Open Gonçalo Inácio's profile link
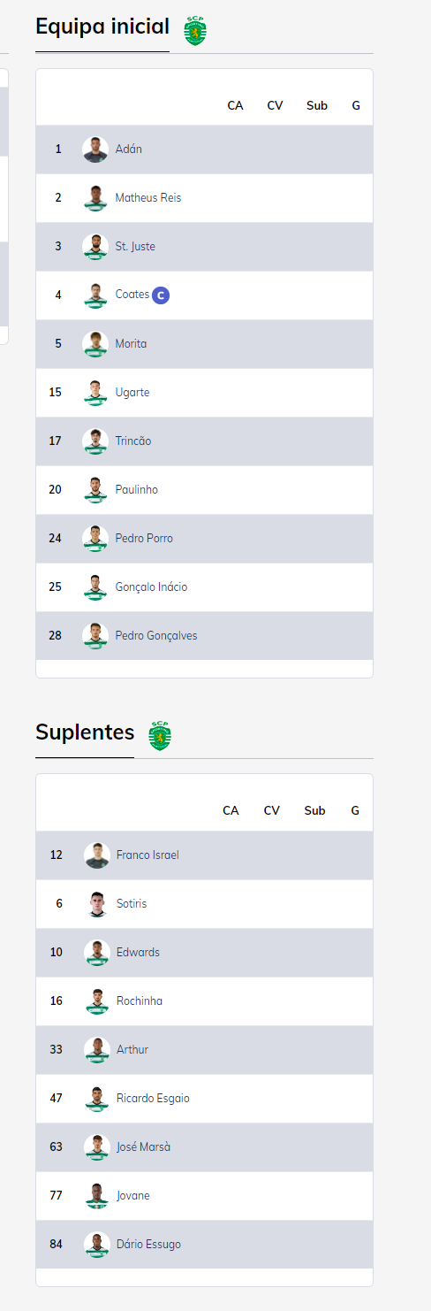Screen dimensions: 431x1311 pos(151,587)
